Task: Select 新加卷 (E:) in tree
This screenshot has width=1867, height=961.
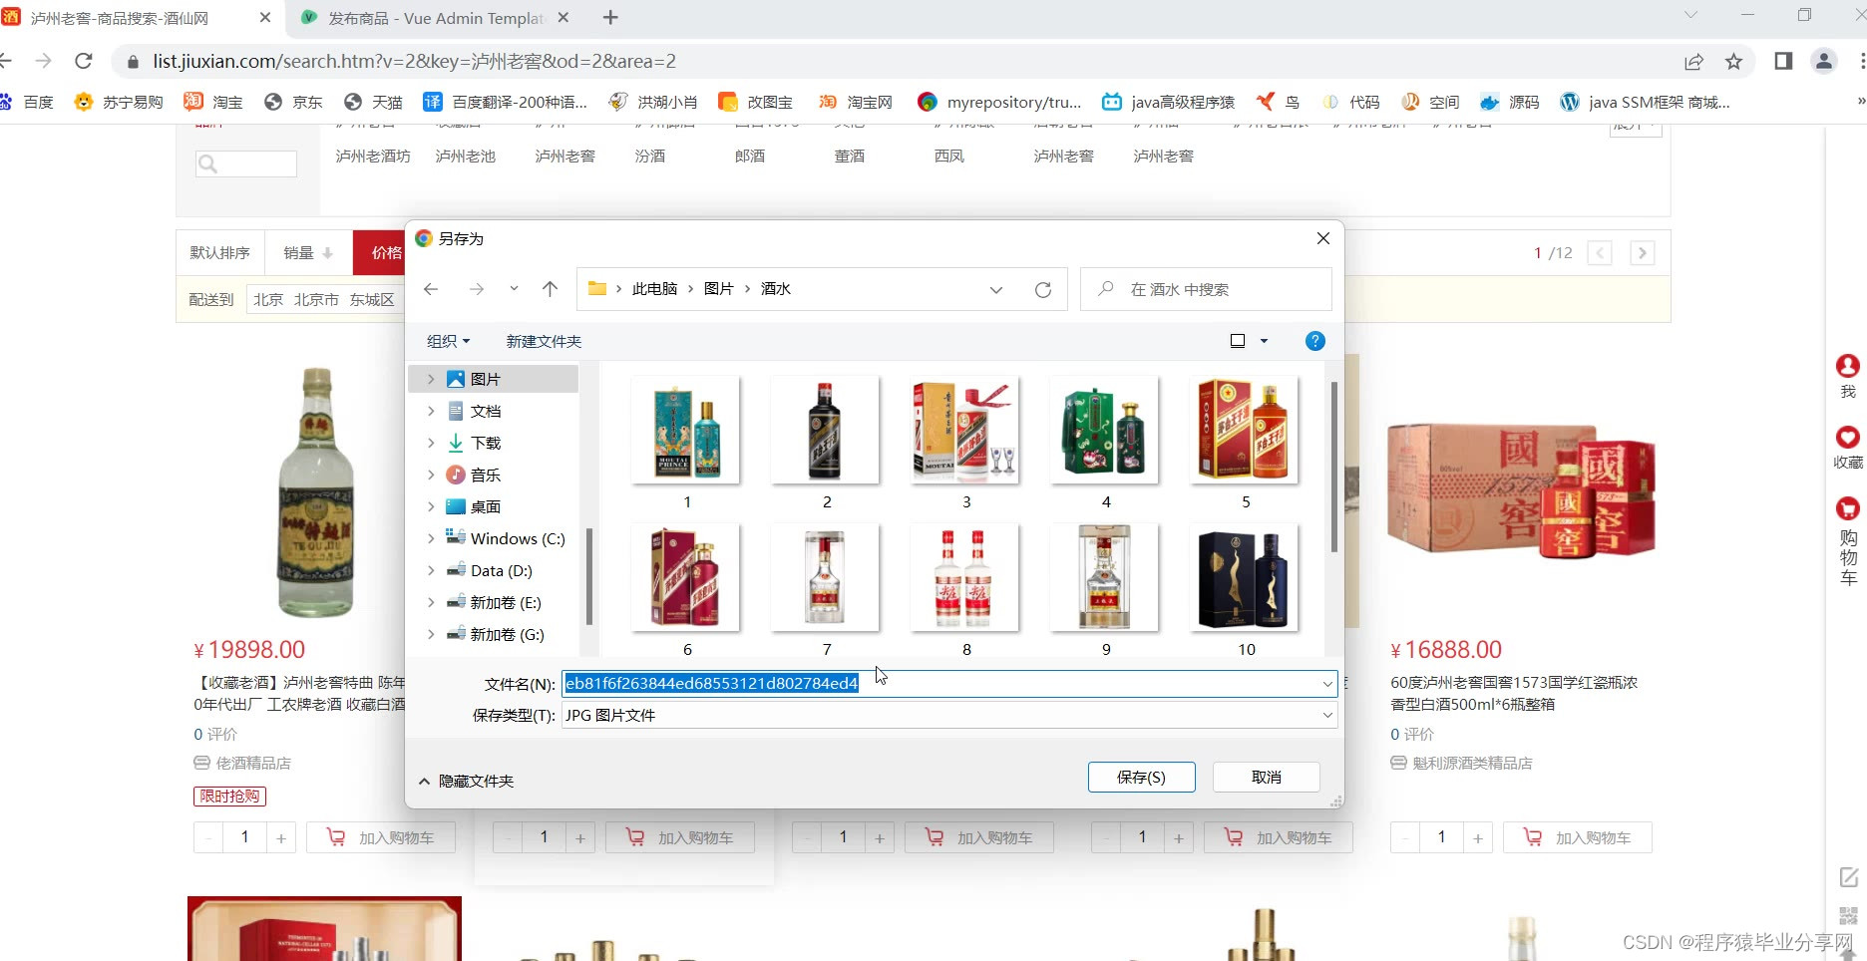Action: (494, 602)
